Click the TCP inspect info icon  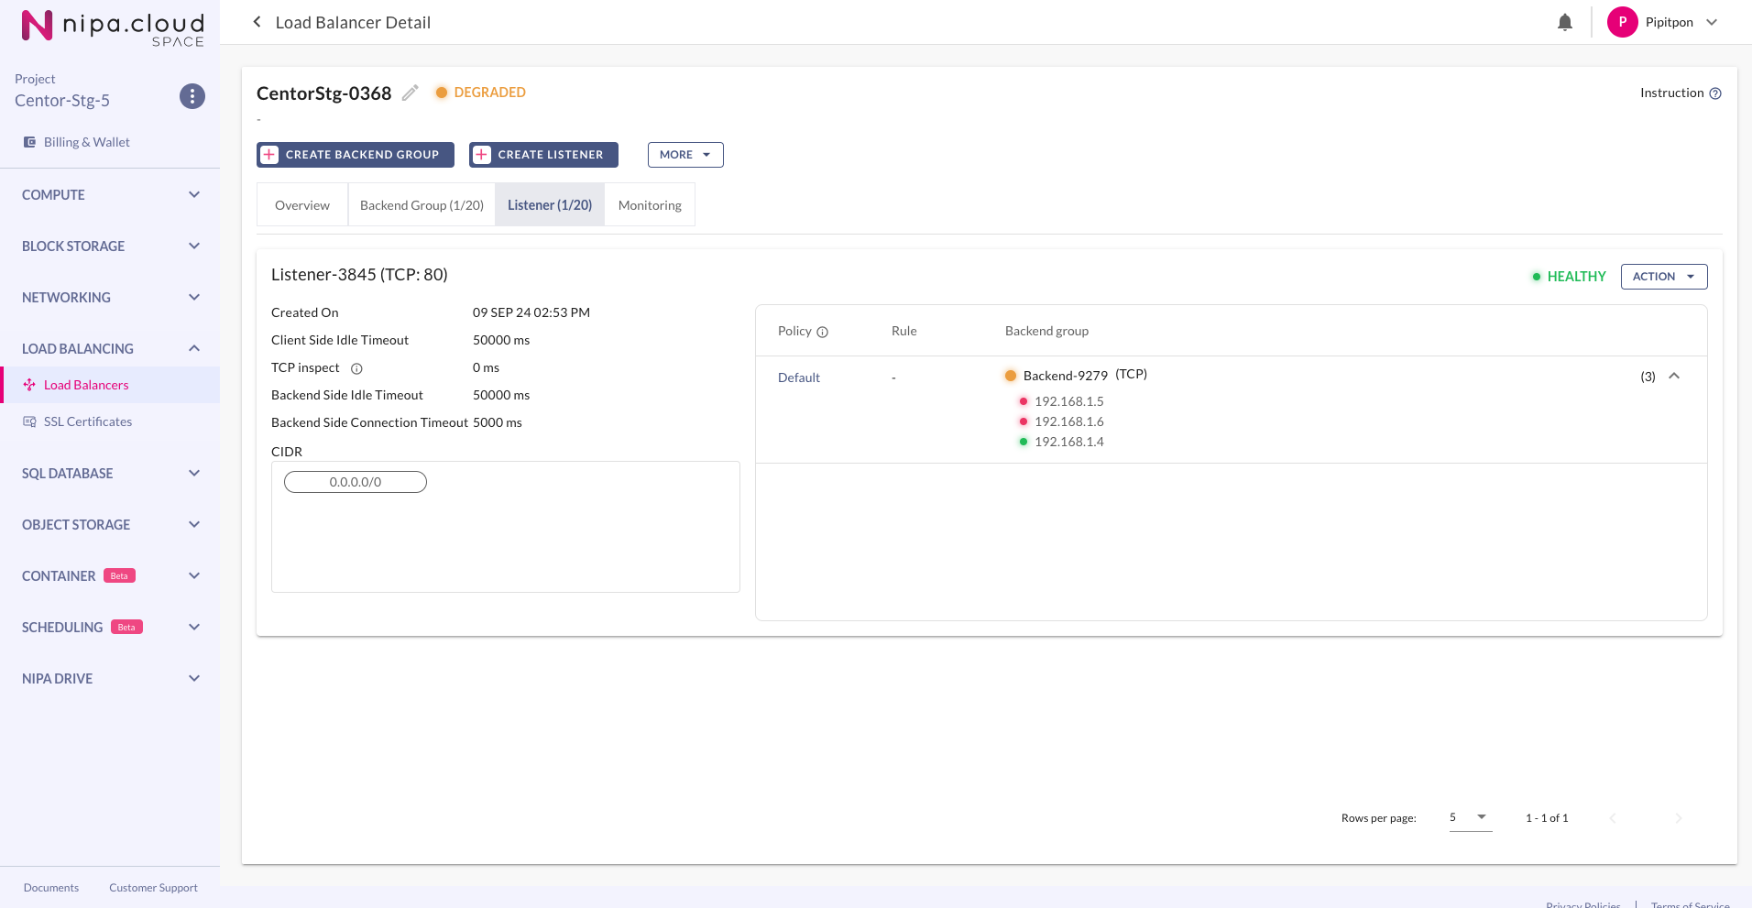(x=357, y=368)
